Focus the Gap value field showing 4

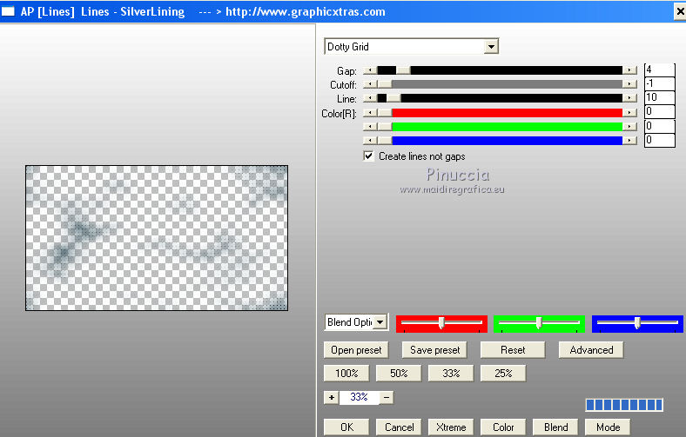[x=660, y=70]
